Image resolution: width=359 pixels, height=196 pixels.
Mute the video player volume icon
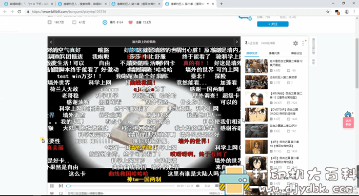pyautogui.click(x=198, y=186)
